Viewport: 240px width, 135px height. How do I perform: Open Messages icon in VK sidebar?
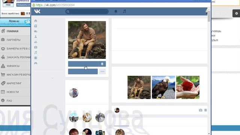pyautogui.click(x=36, y=31)
